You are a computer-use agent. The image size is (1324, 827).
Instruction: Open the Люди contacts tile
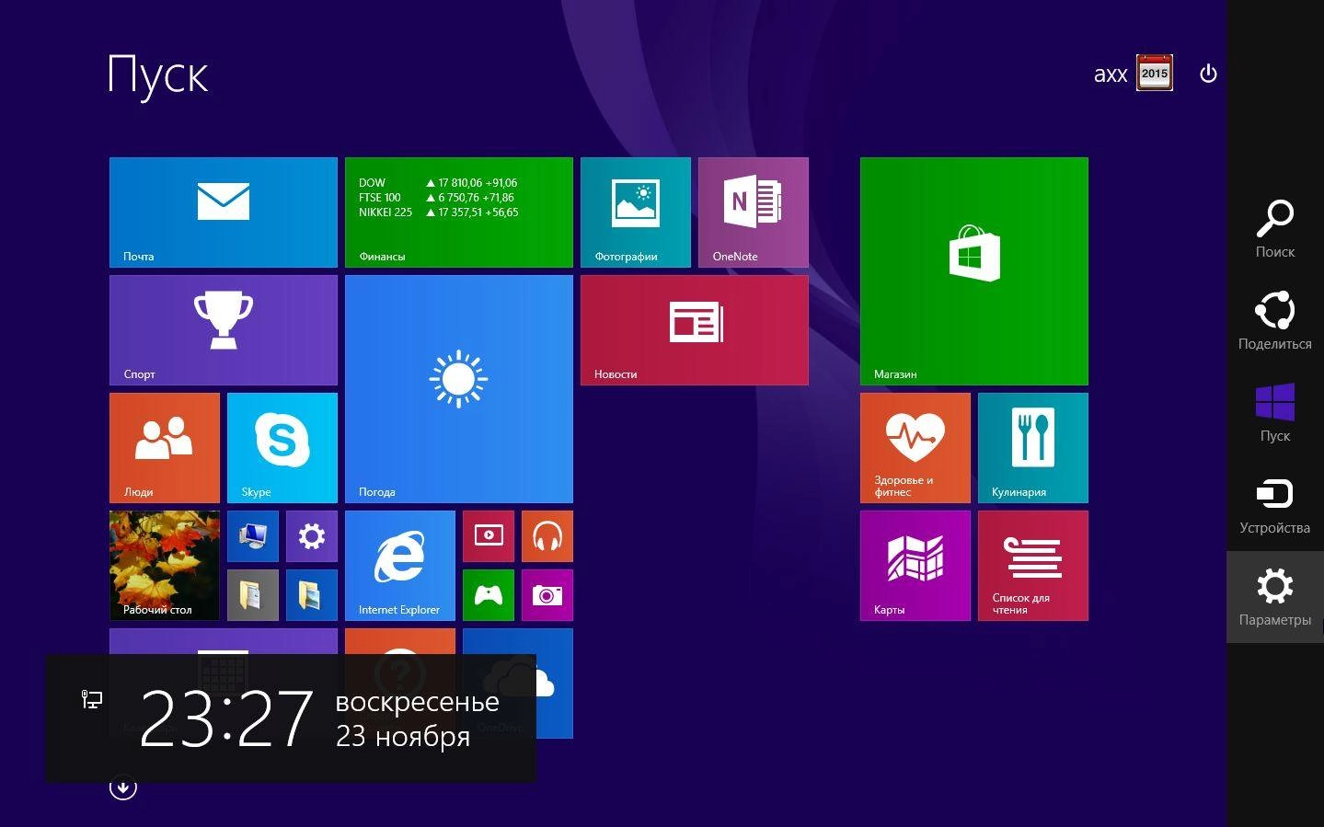165,448
